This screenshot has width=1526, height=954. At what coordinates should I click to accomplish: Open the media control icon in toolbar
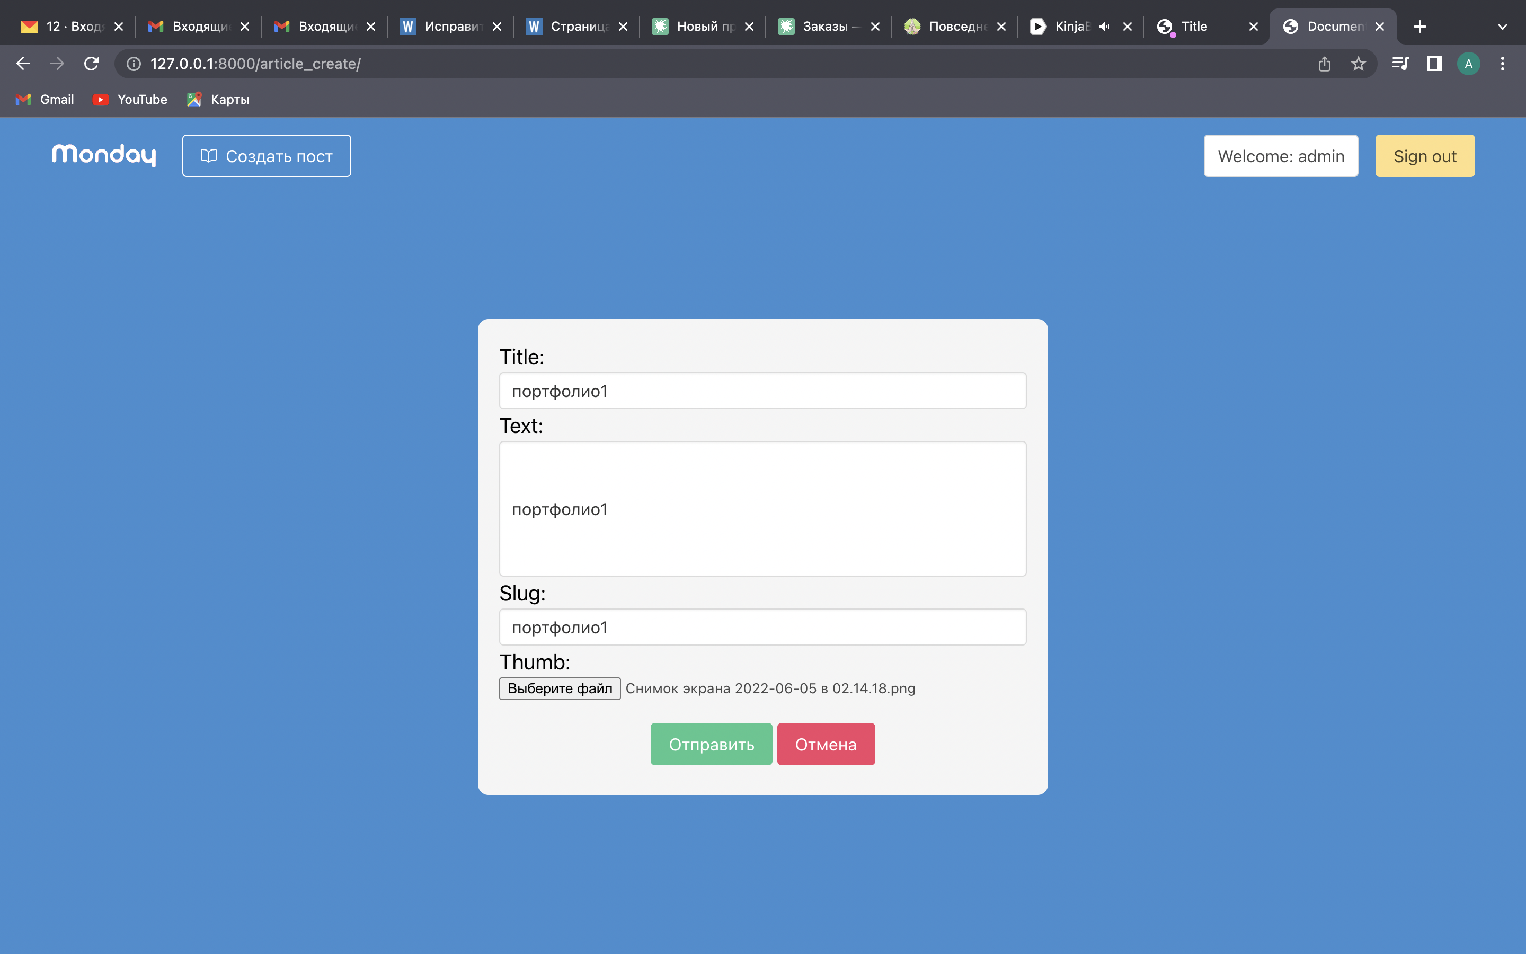point(1400,64)
